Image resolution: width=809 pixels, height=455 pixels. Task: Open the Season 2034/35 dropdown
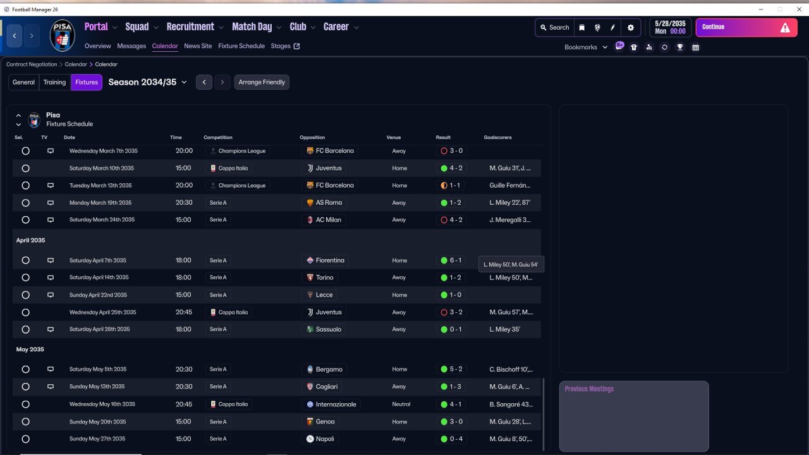pos(148,82)
